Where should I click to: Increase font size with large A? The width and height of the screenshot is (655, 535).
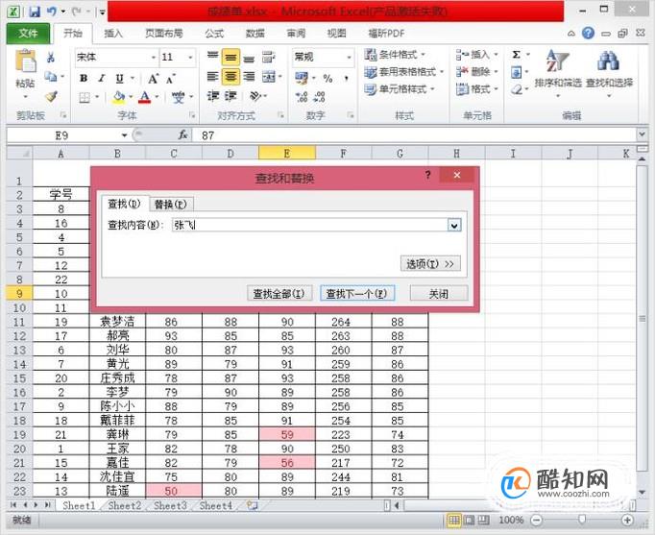pyautogui.click(x=153, y=78)
